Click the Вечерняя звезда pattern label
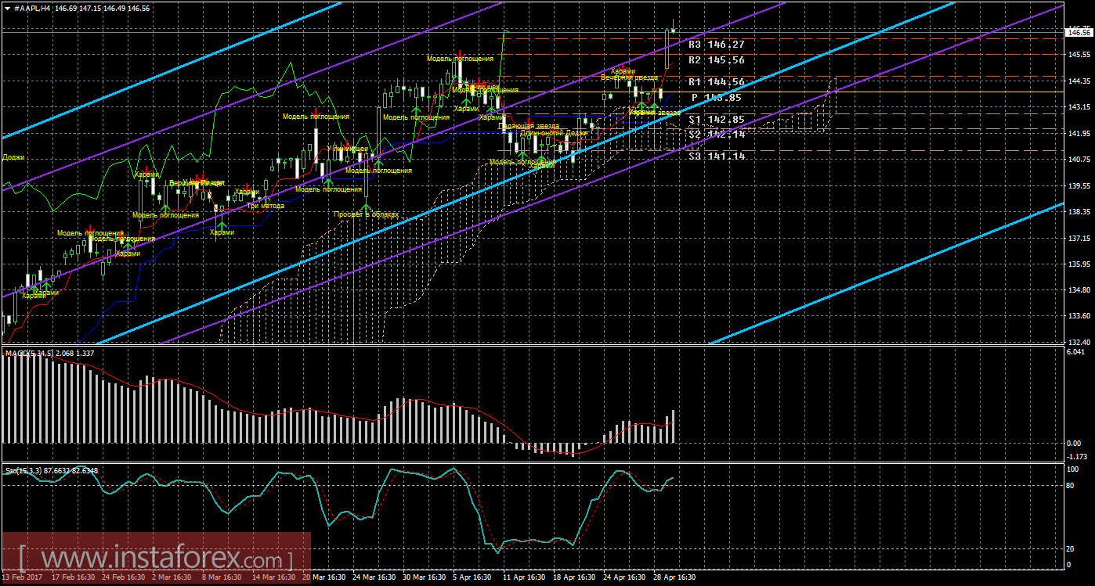The image size is (1095, 586). point(629,77)
